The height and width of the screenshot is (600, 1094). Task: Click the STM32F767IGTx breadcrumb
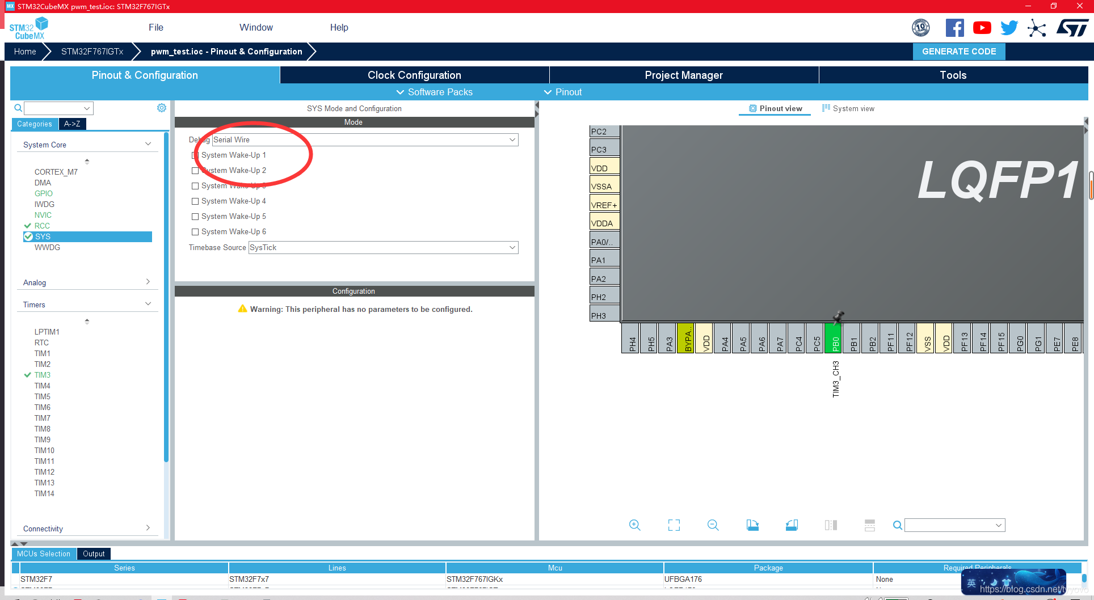pos(92,51)
